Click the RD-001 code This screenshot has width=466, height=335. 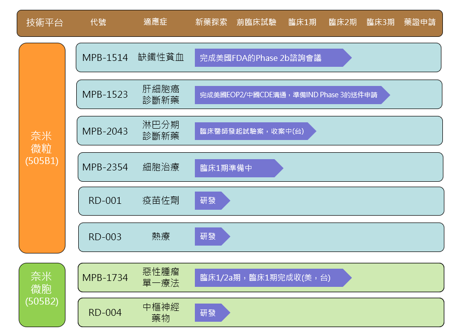click(x=105, y=201)
